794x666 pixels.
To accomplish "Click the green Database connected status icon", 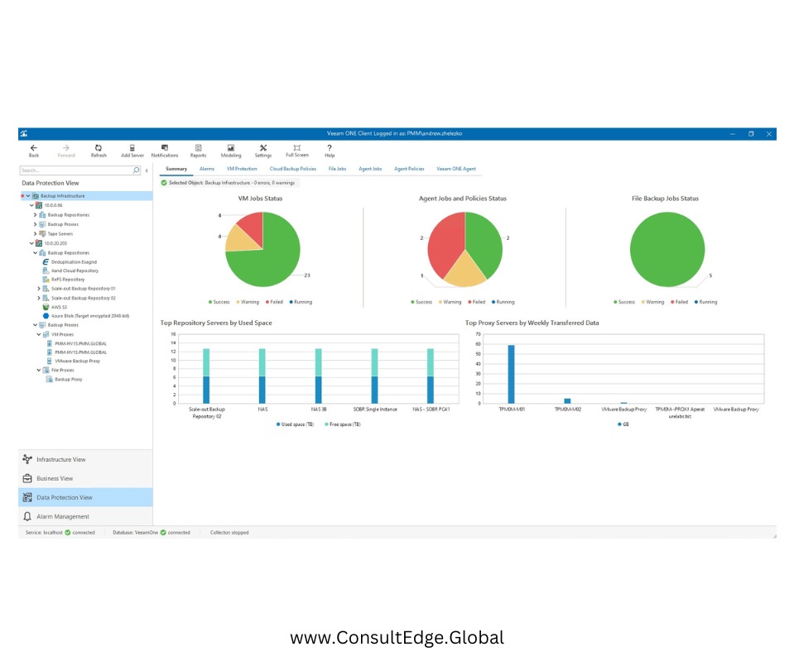I will 163,533.
